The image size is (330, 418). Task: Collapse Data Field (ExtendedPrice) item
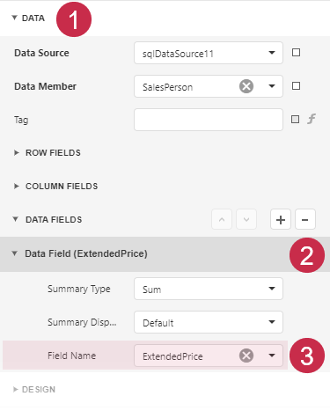tap(14, 253)
